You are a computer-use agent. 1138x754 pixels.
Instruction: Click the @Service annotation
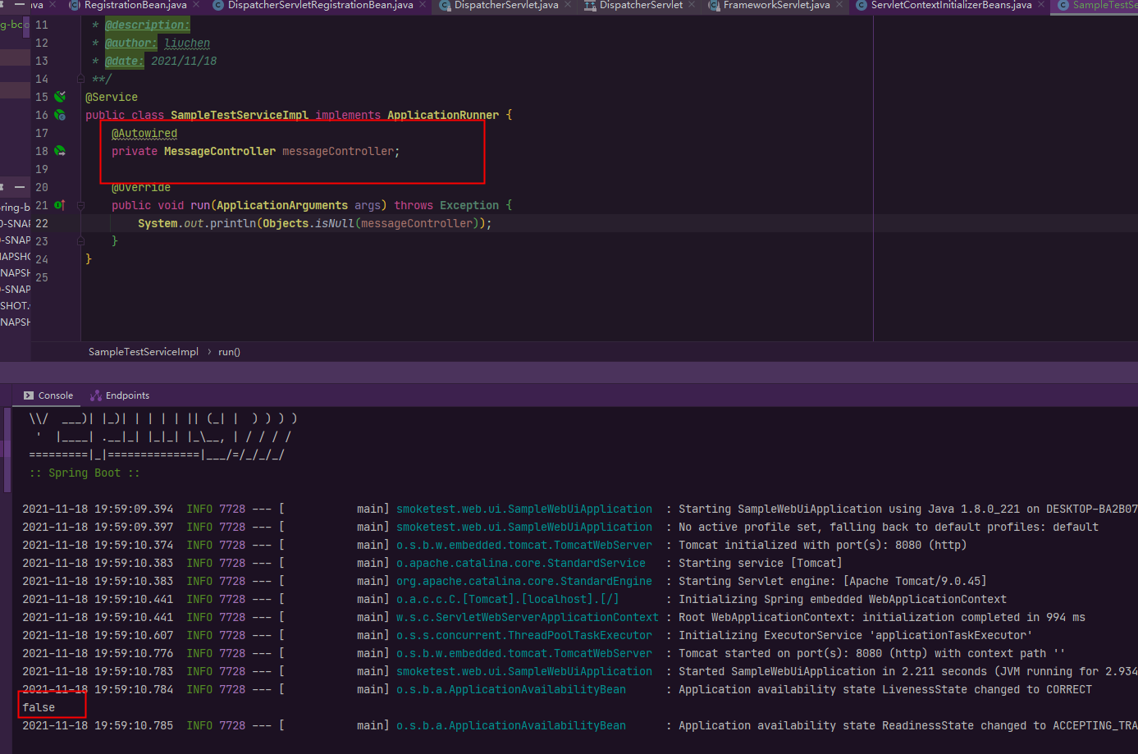pyautogui.click(x=112, y=97)
